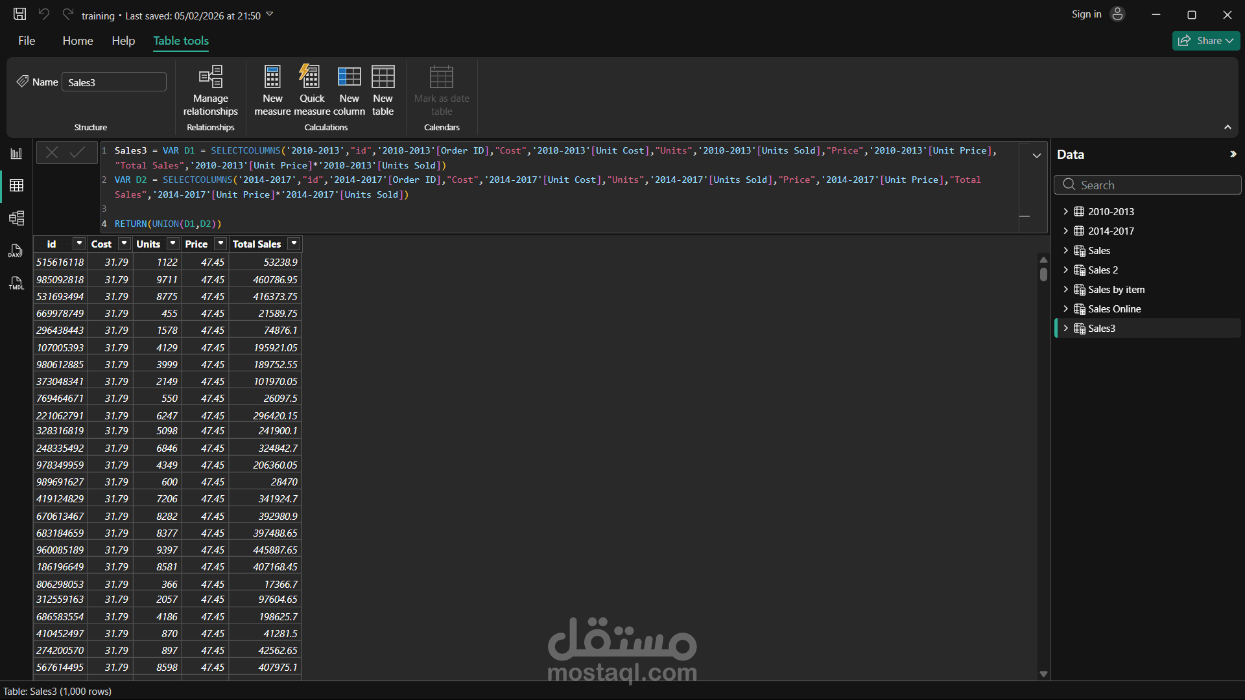Cancel formula edit with X
The width and height of the screenshot is (1245, 700).
coord(52,152)
